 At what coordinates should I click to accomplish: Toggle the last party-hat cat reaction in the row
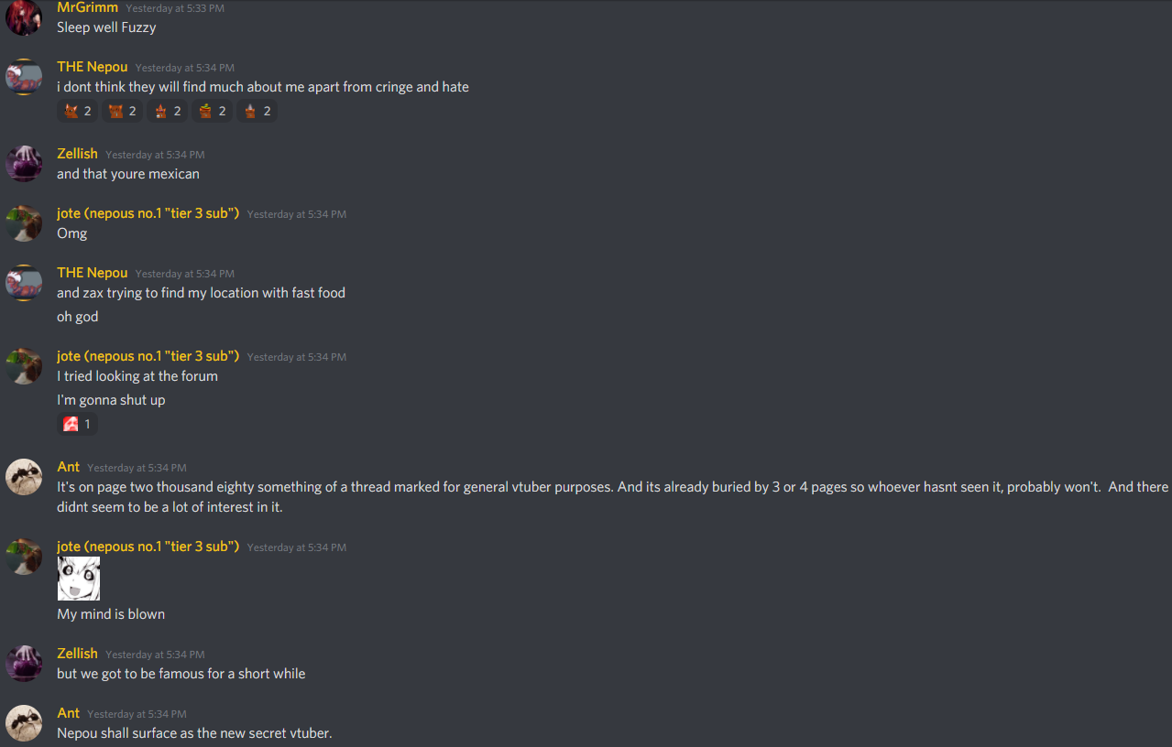pos(257,111)
